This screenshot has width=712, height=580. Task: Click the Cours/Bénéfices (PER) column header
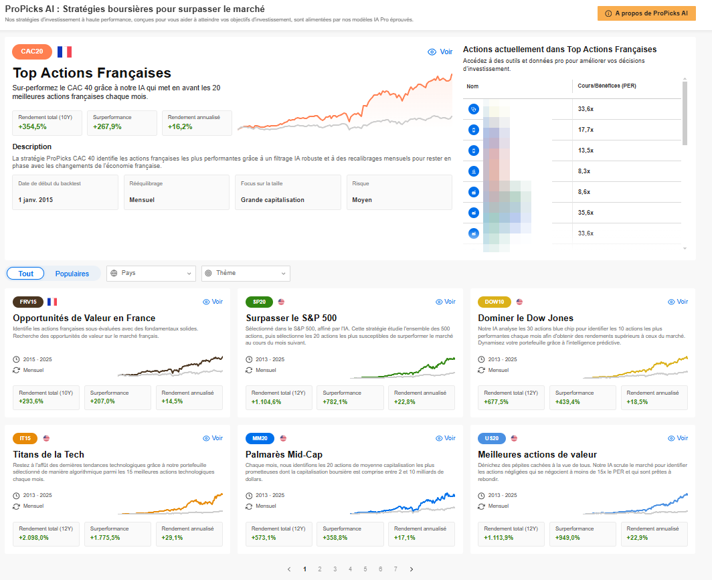[x=607, y=86]
